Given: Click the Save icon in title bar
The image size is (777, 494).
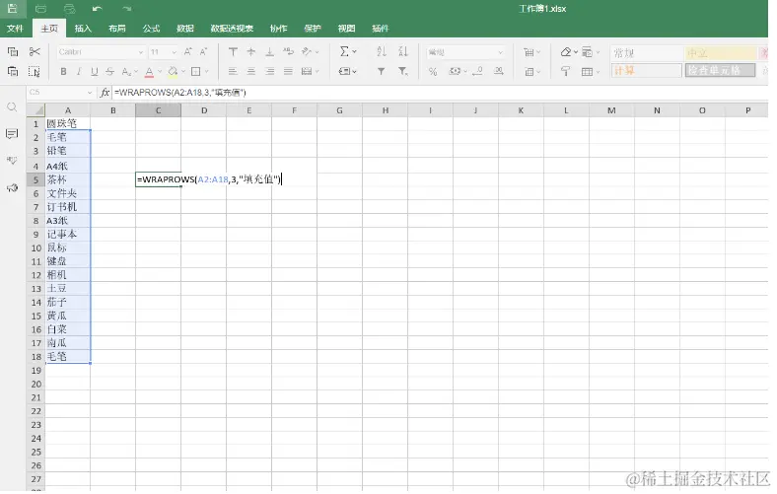Looking at the screenshot, I should (x=13, y=9).
